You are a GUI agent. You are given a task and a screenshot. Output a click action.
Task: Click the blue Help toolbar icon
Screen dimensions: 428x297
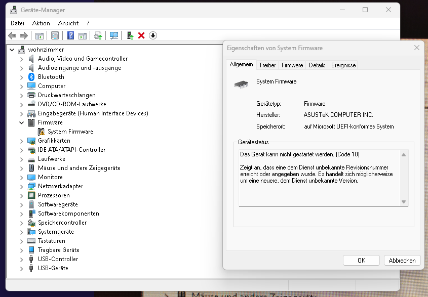70,35
